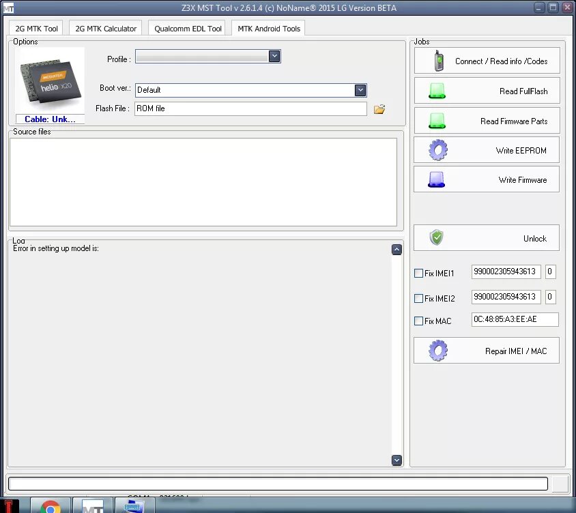
Task: Click the Write EEPROM button
Action: 487,150
